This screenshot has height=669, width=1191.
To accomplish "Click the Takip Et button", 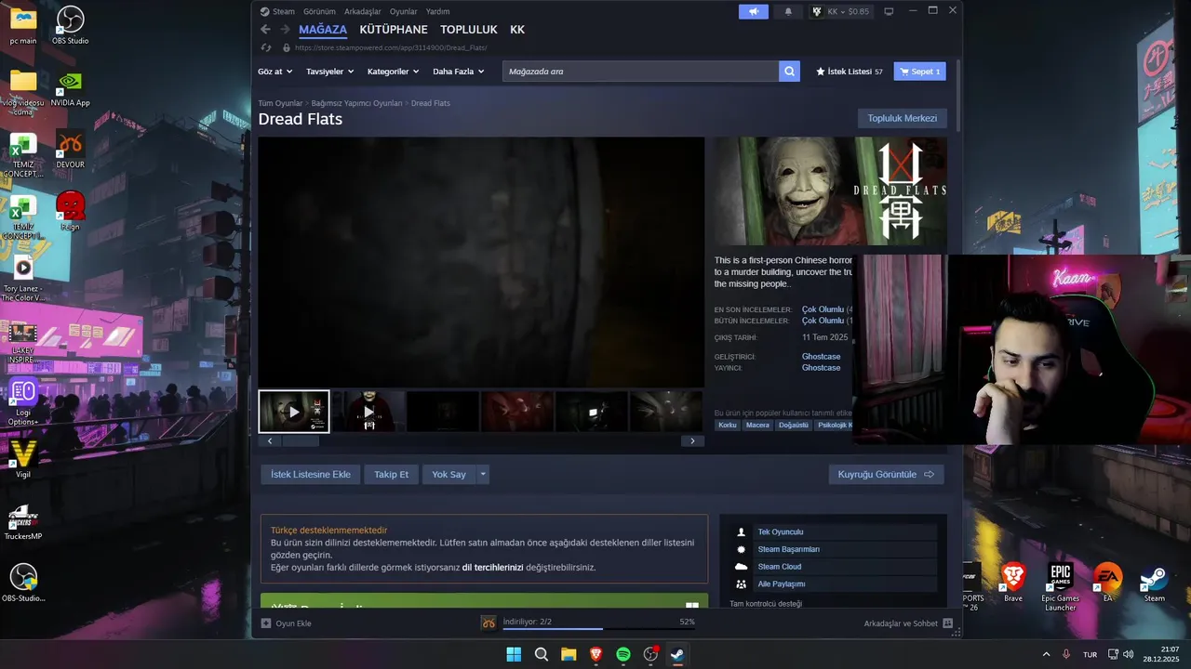I will click(x=392, y=474).
